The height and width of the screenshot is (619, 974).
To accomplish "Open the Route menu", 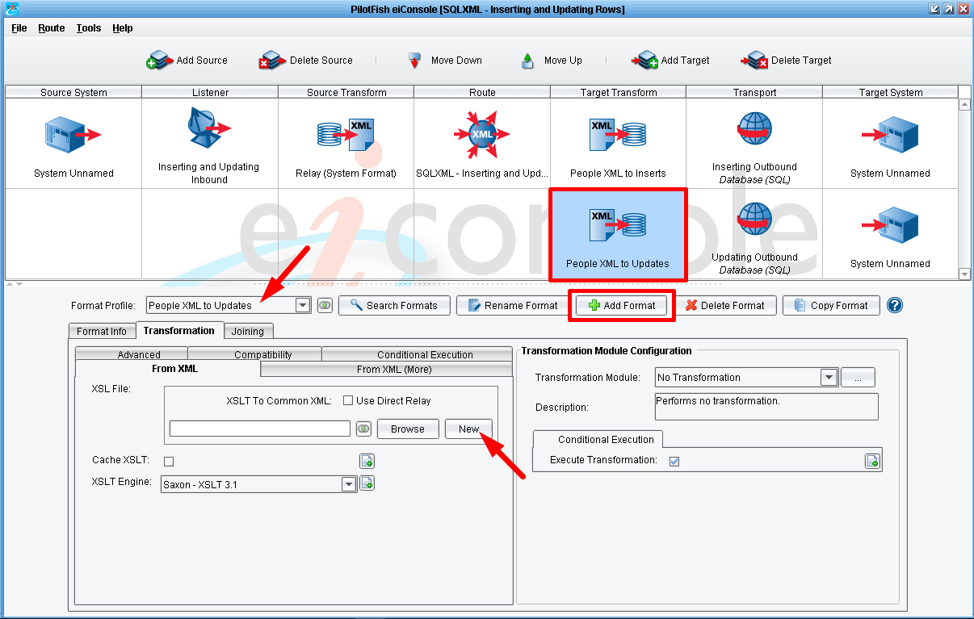I will [x=52, y=28].
